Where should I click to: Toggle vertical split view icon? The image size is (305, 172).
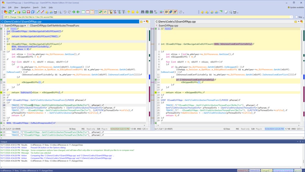[x=92, y=12]
